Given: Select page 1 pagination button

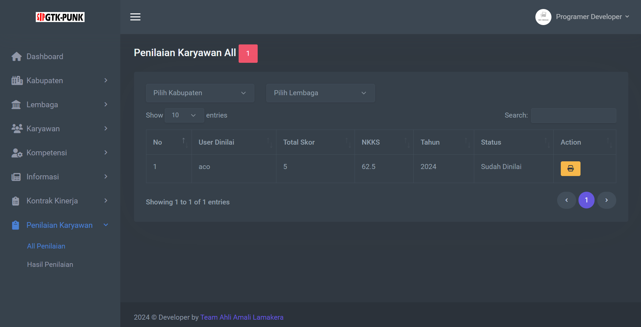Looking at the screenshot, I should click(586, 200).
